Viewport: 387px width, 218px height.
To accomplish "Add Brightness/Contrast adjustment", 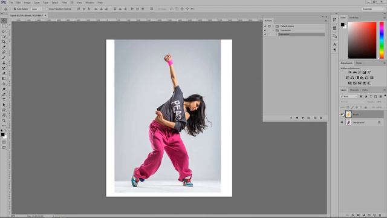I will pyautogui.click(x=350, y=73).
